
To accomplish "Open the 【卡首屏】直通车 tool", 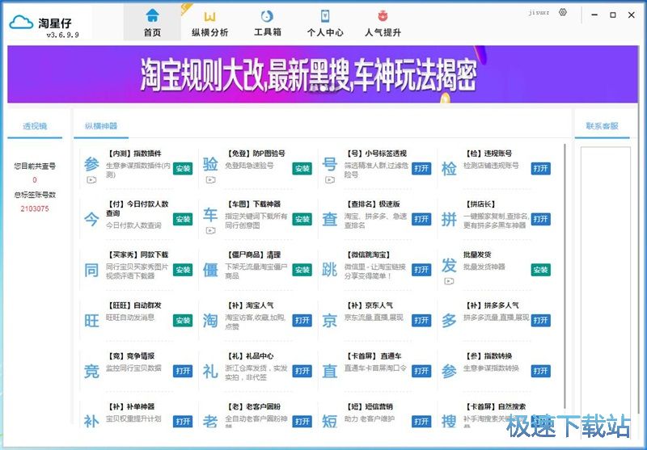I will point(421,372).
